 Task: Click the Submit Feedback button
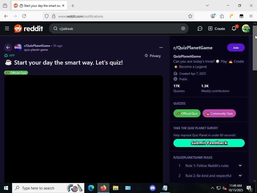[x=209, y=143]
